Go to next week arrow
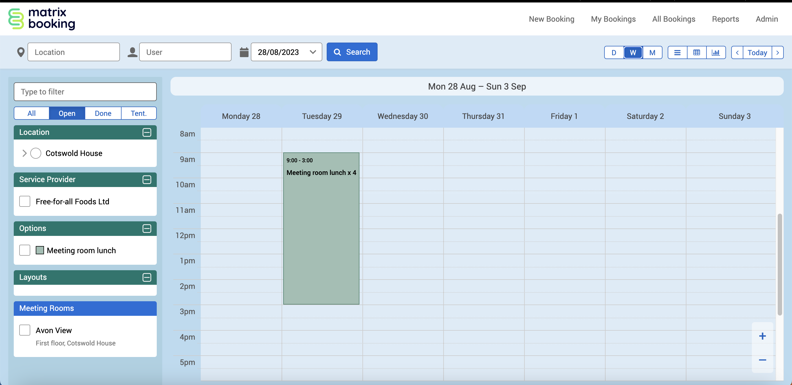792x385 pixels. [777, 52]
